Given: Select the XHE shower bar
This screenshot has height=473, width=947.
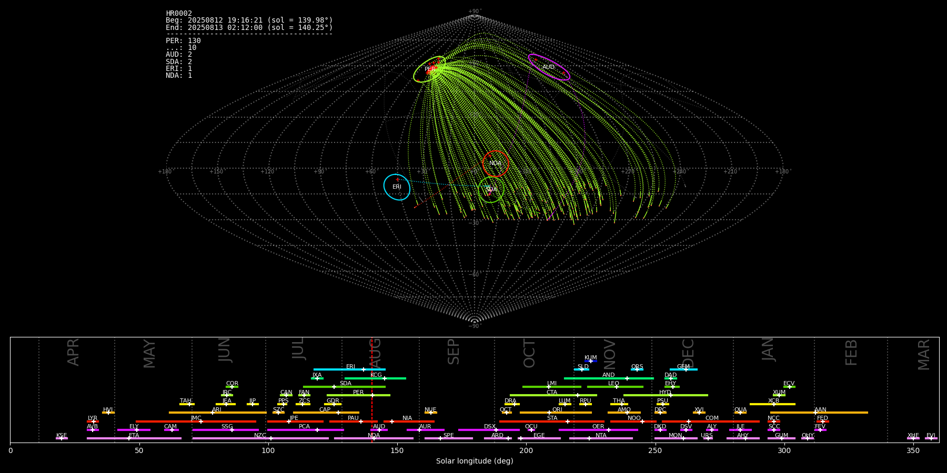Looking at the screenshot, I should [913, 438].
